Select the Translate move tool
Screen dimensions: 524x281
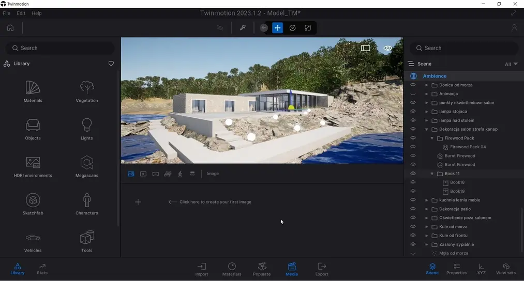[278, 28]
